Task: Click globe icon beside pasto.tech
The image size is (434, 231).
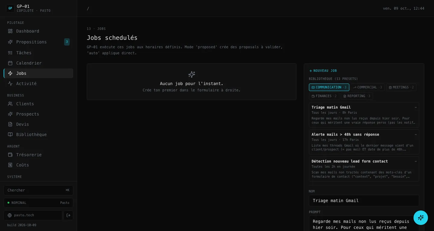Action: [10, 215]
